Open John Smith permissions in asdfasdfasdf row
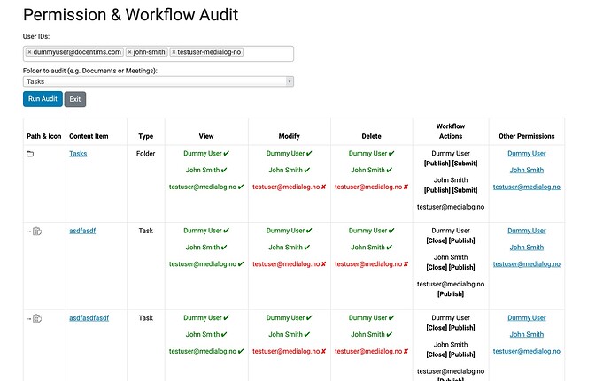The image size is (611, 381). click(527, 335)
